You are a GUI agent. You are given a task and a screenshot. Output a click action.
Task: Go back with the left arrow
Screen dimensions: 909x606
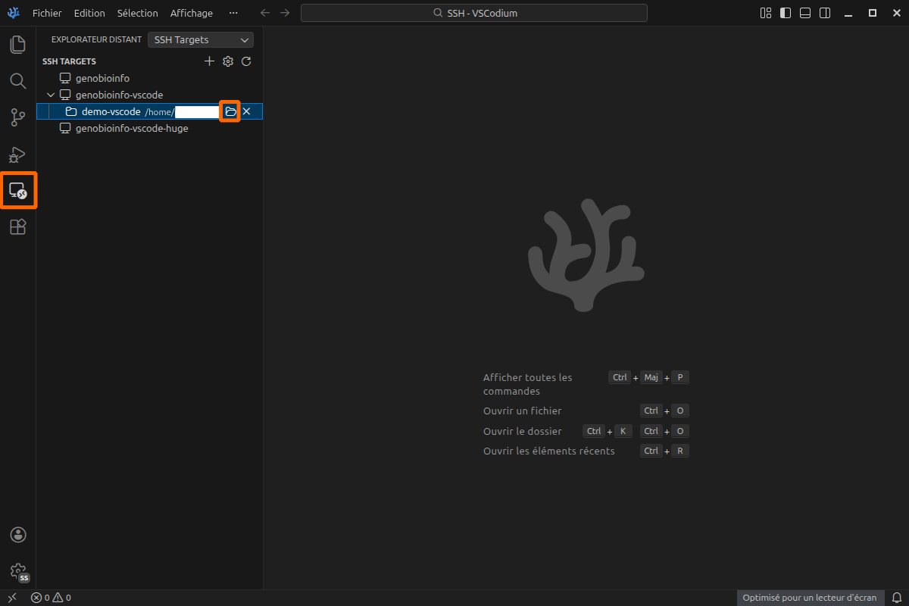click(x=265, y=13)
